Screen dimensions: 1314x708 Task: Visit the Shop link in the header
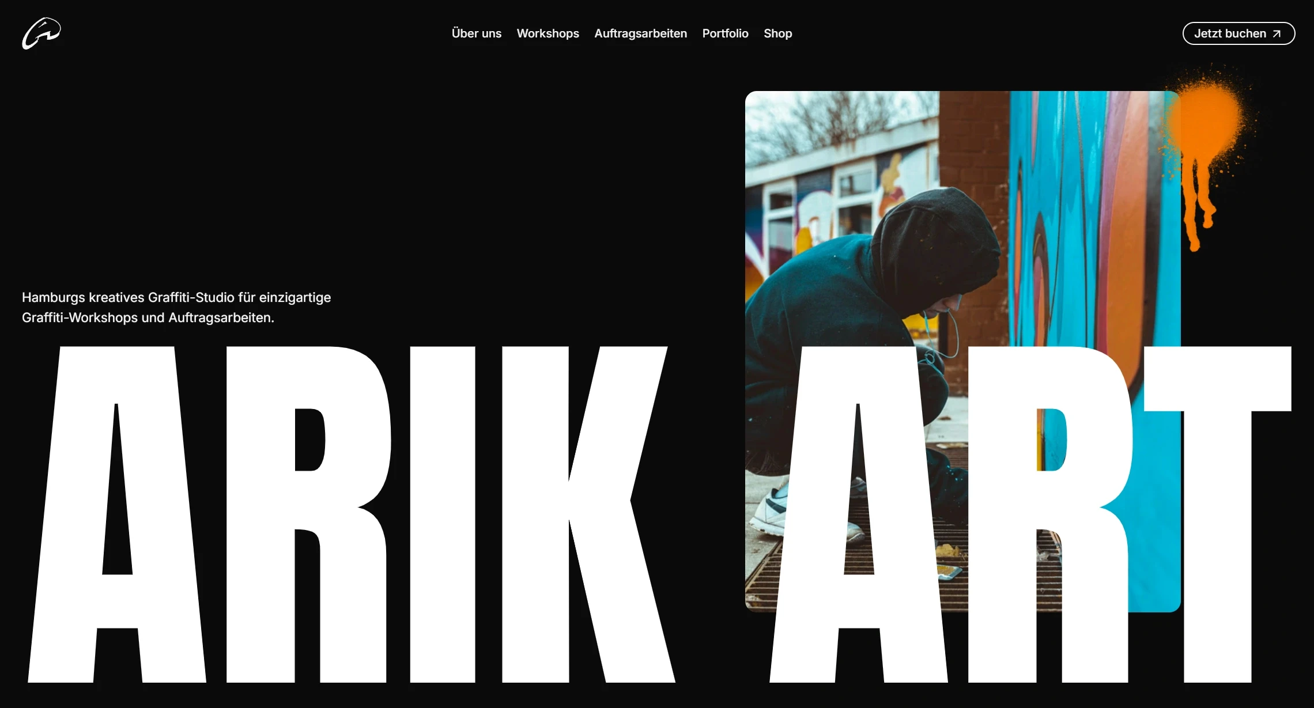tap(777, 33)
